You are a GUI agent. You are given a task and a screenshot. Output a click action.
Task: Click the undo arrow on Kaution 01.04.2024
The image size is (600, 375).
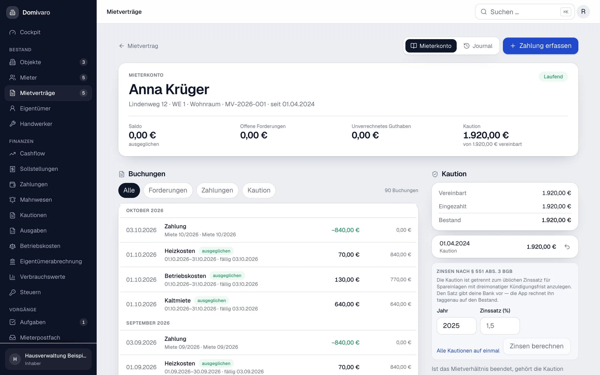tap(567, 247)
